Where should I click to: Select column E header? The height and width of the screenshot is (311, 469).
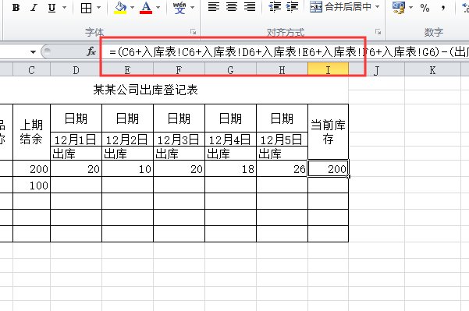[x=127, y=70]
